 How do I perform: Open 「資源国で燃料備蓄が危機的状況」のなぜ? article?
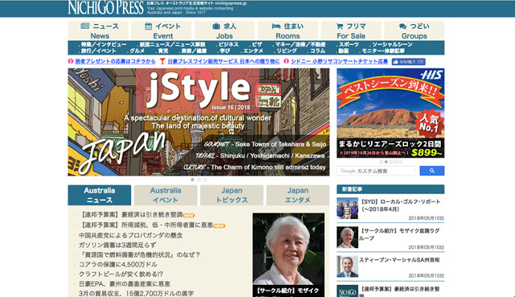[x=139, y=254]
